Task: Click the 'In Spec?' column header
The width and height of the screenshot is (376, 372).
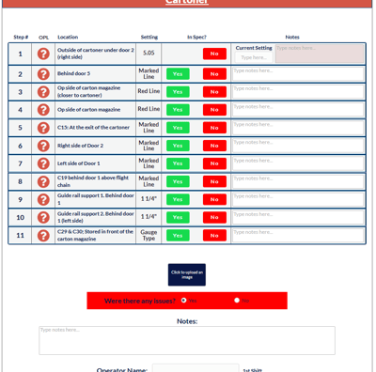Action: coord(196,37)
